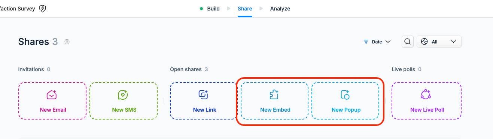
Task: Click the New Embed puzzle piece icon
Action: pos(274,95)
